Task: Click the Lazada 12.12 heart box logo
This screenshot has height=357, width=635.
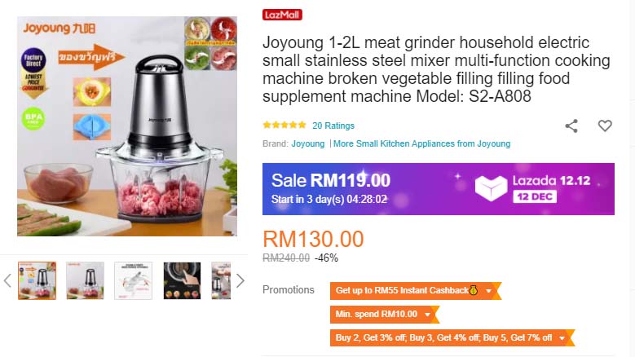Action: 491,188
